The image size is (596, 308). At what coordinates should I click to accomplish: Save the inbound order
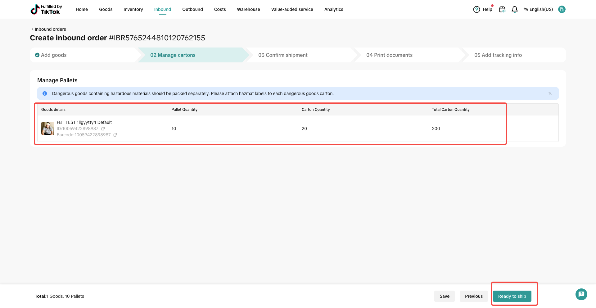[444, 296]
